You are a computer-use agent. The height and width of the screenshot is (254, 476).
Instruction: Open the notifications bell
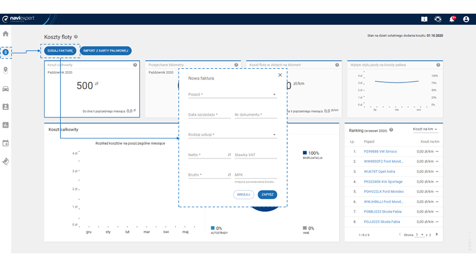click(x=452, y=19)
